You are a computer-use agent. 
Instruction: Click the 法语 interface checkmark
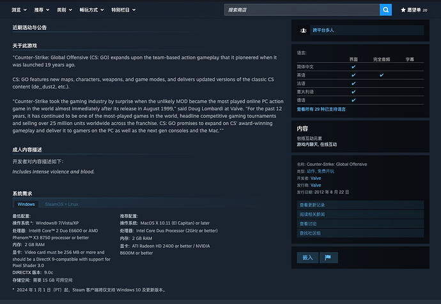[353, 83]
